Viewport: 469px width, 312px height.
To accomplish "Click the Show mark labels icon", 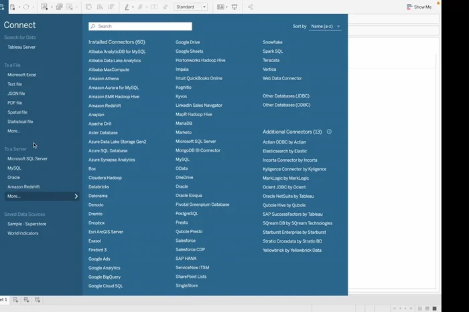I will click(x=154, y=7).
